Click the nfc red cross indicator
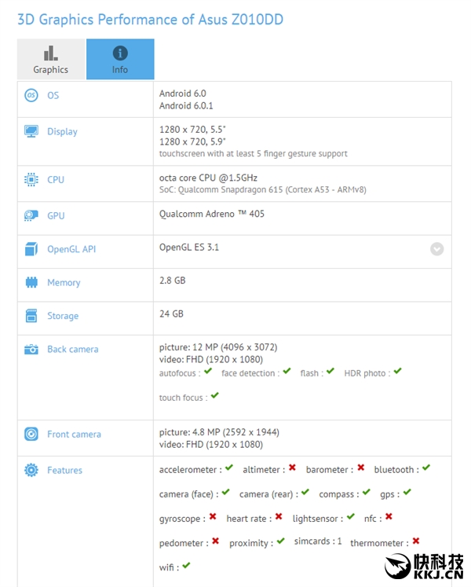The image size is (471, 587). coord(389,517)
